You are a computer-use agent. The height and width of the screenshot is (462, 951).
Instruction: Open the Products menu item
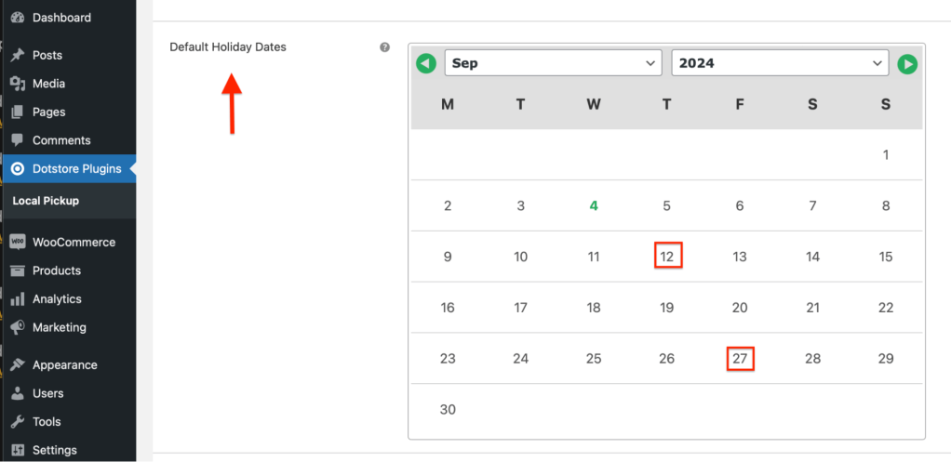pyautogui.click(x=57, y=271)
